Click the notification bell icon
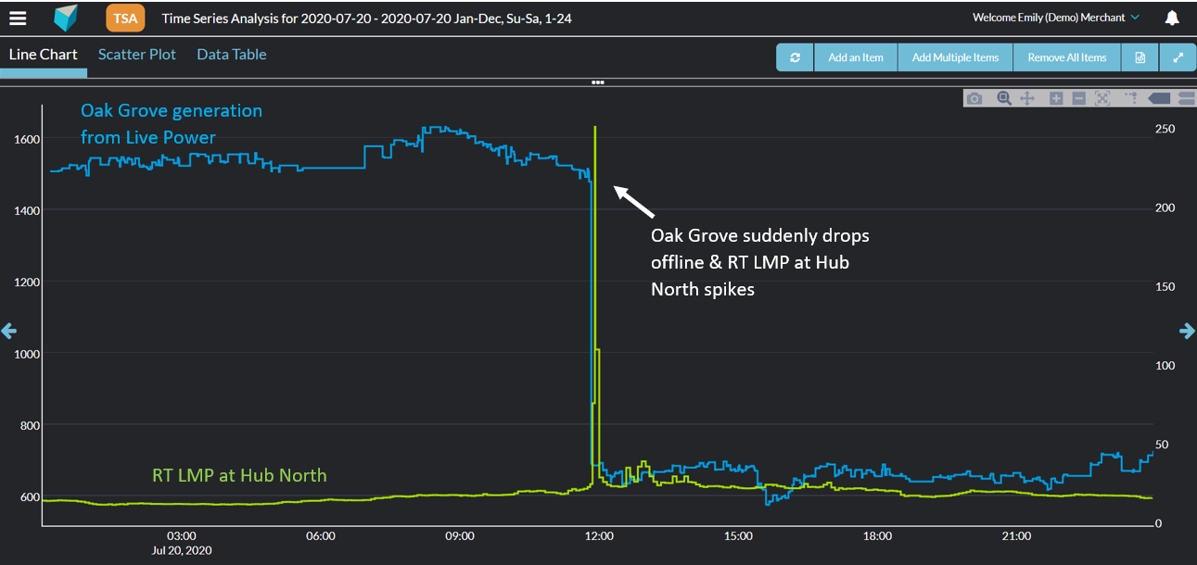This screenshot has width=1197, height=565. [1172, 18]
